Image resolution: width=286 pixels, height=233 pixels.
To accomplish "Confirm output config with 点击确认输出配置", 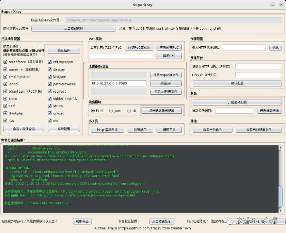I will [x=162, y=111].
